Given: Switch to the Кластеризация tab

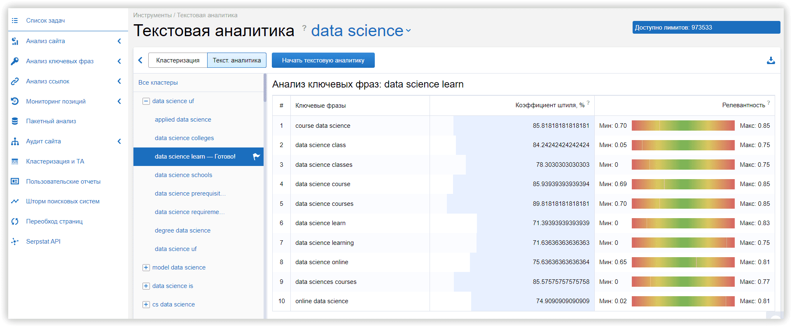Looking at the screenshot, I should tap(178, 60).
